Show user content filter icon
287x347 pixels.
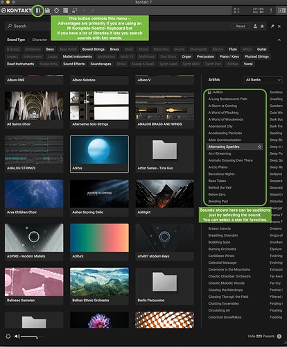255,26
